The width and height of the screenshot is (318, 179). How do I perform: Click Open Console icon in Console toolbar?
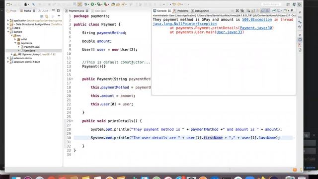coord(285,10)
